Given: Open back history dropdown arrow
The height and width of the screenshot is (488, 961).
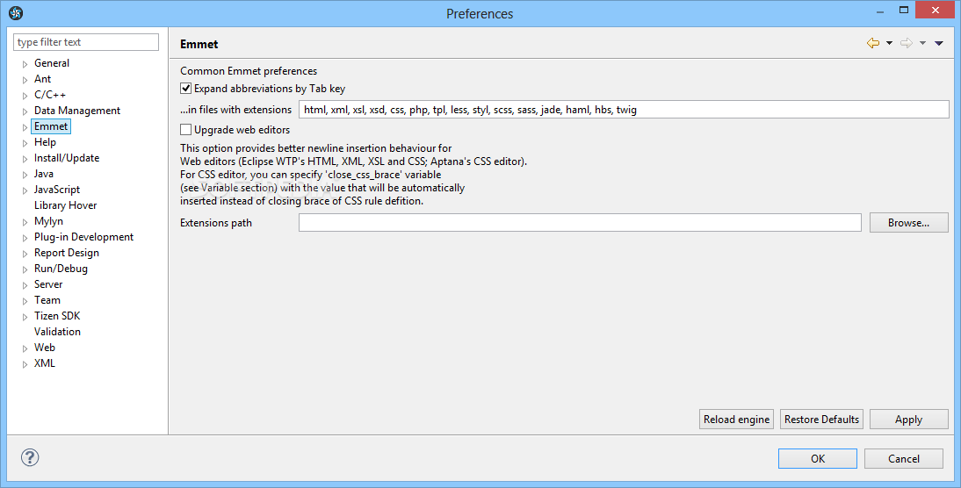Looking at the screenshot, I should (x=889, y=44).
